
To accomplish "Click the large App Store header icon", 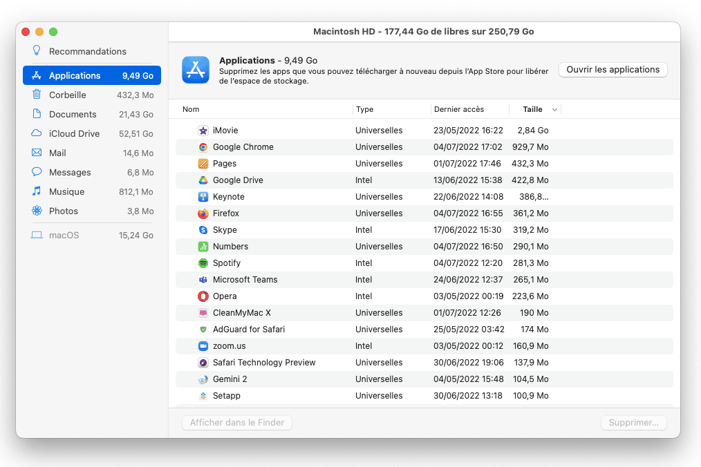I will click(x=196, y=70).
